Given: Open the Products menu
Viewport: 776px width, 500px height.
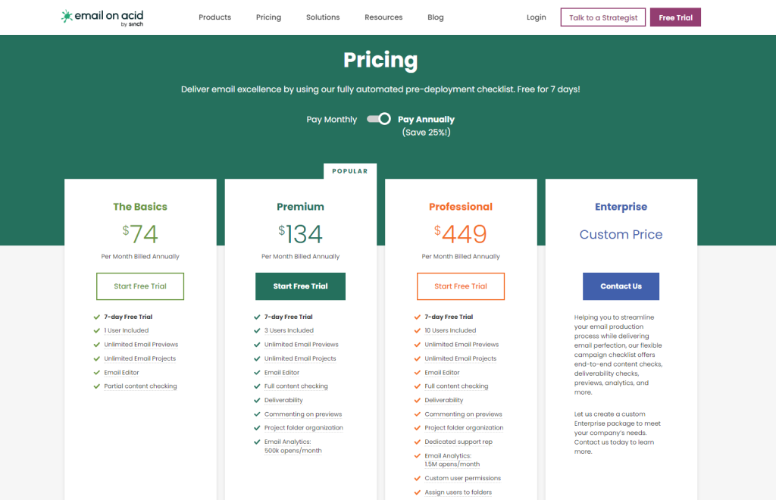Looking at the screenshot, I should point(214,17).
